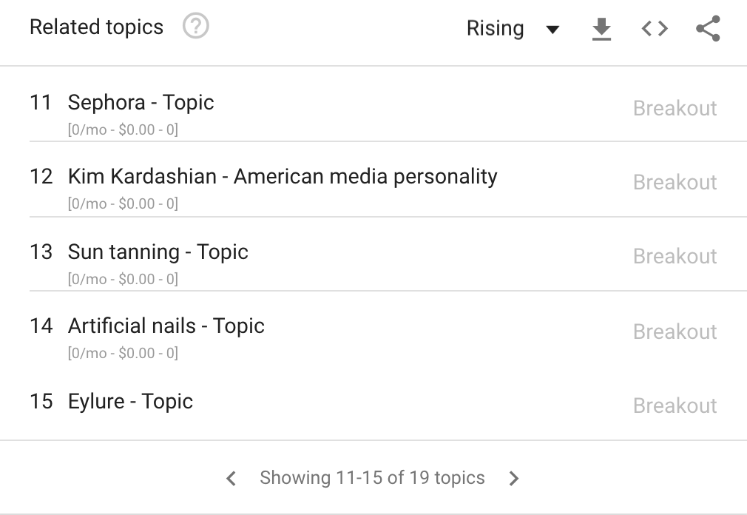Click Breakout label for Sephora
This screenshot has width=747, height=515.
tap(675, 108)
